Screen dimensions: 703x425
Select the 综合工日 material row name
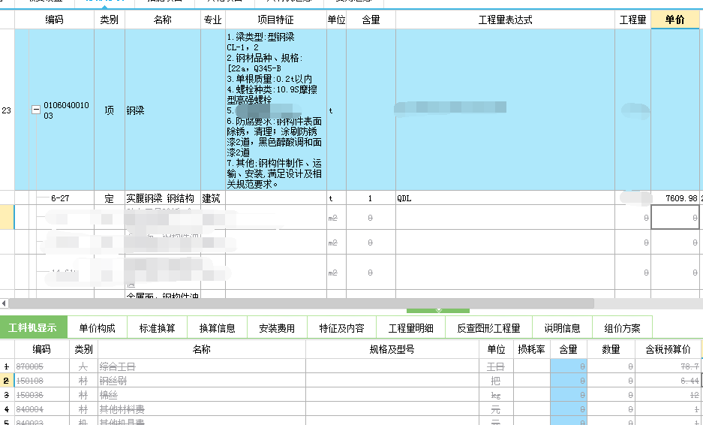[x=202, y=366]
